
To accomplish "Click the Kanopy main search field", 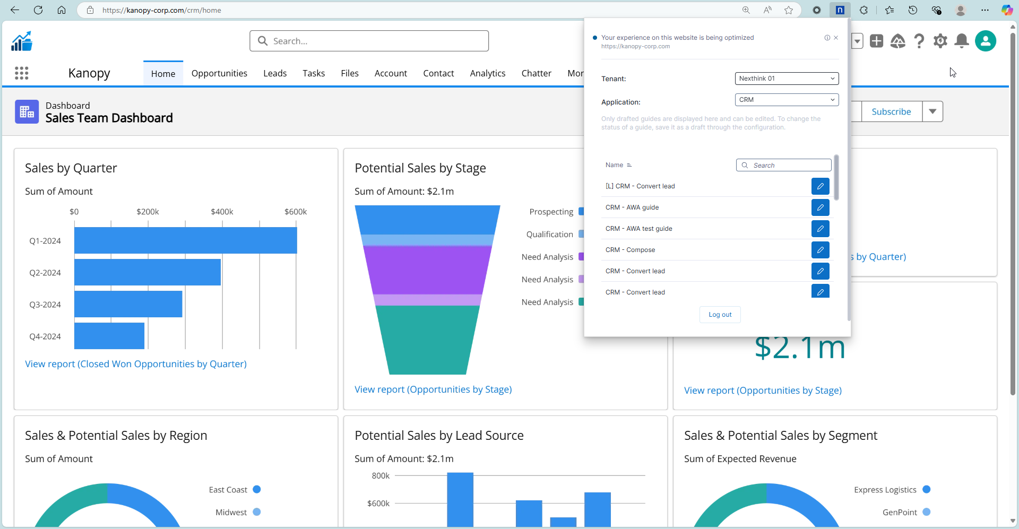I will click(x=369, y=41).
